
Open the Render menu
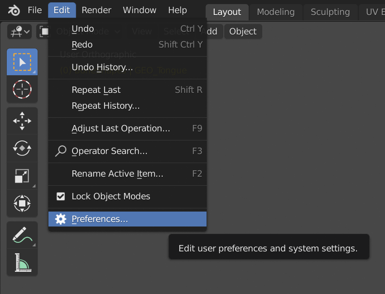96,10
